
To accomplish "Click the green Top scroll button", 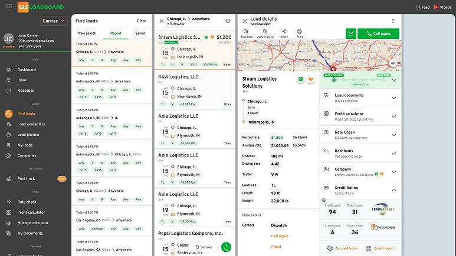I will (226, 247).
